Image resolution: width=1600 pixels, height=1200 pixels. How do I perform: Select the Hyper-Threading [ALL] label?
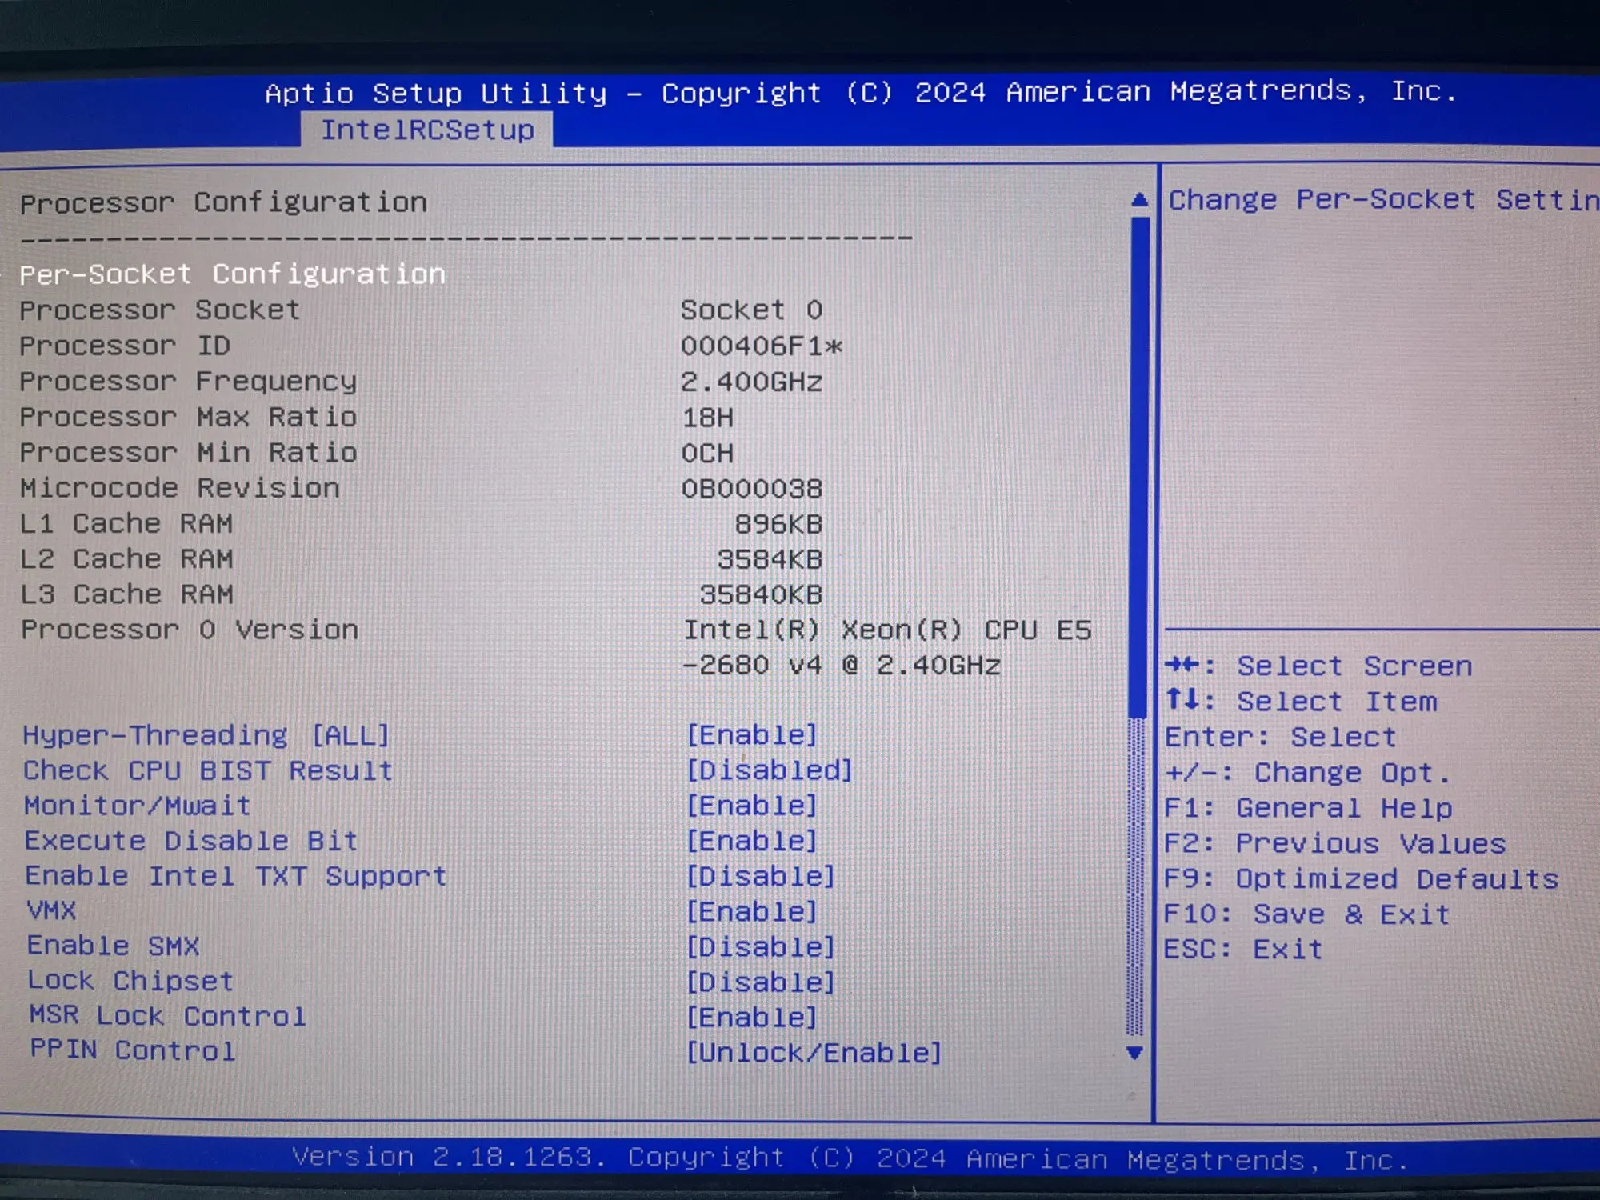206,735
